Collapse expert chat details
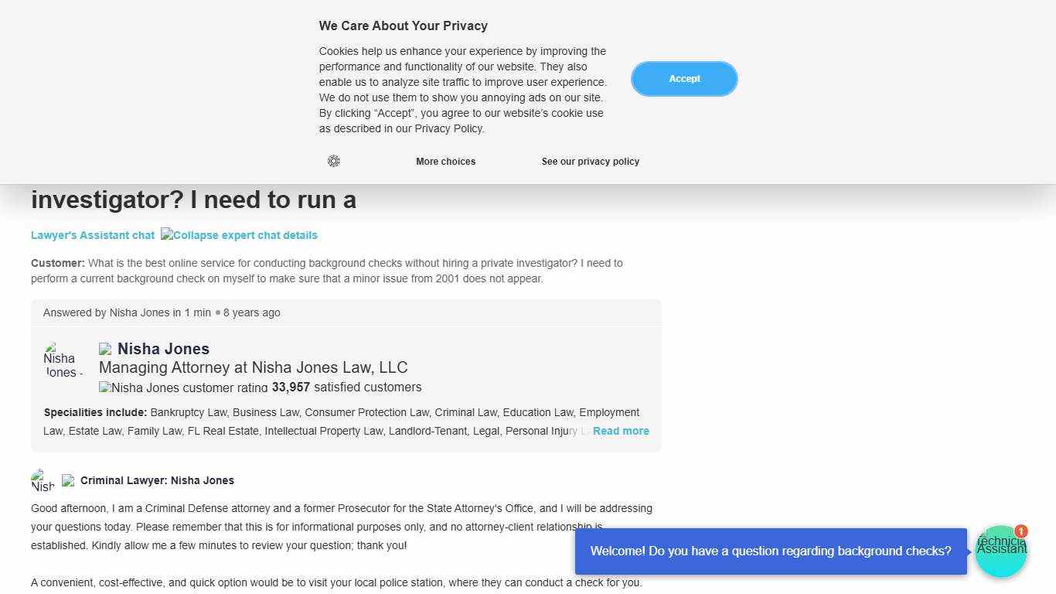 240,235
